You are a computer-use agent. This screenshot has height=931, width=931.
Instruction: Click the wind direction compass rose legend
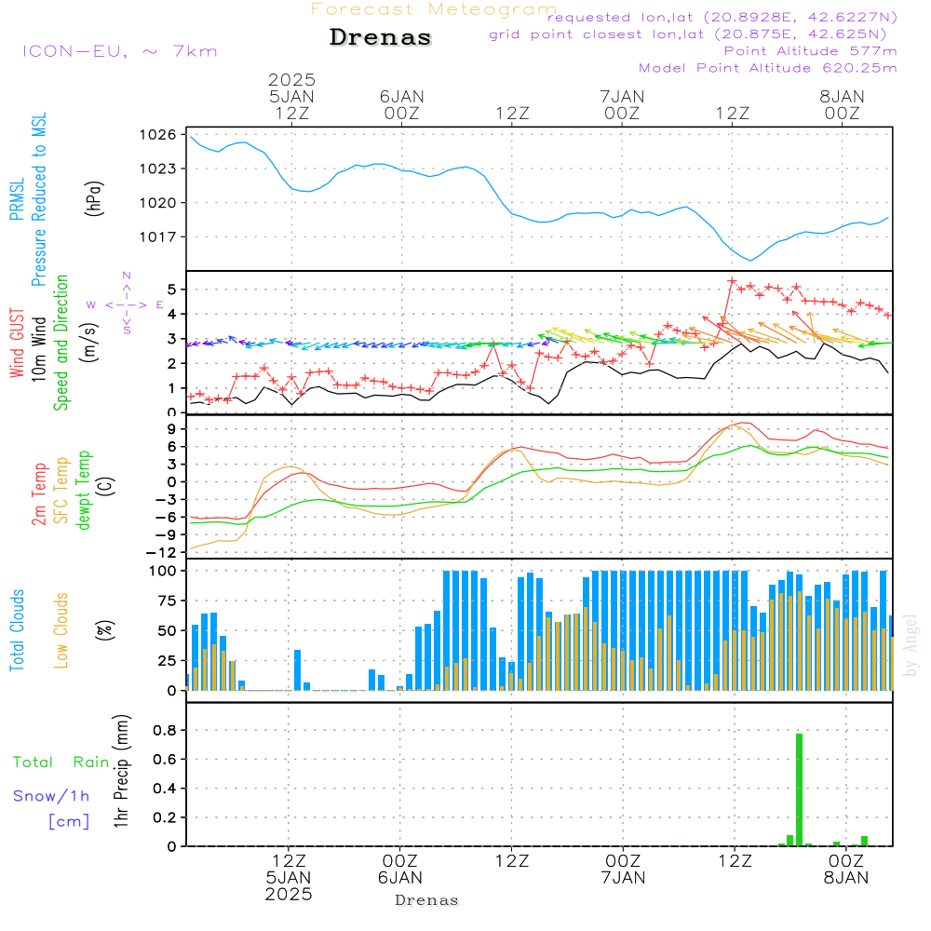tap(127, 304)
